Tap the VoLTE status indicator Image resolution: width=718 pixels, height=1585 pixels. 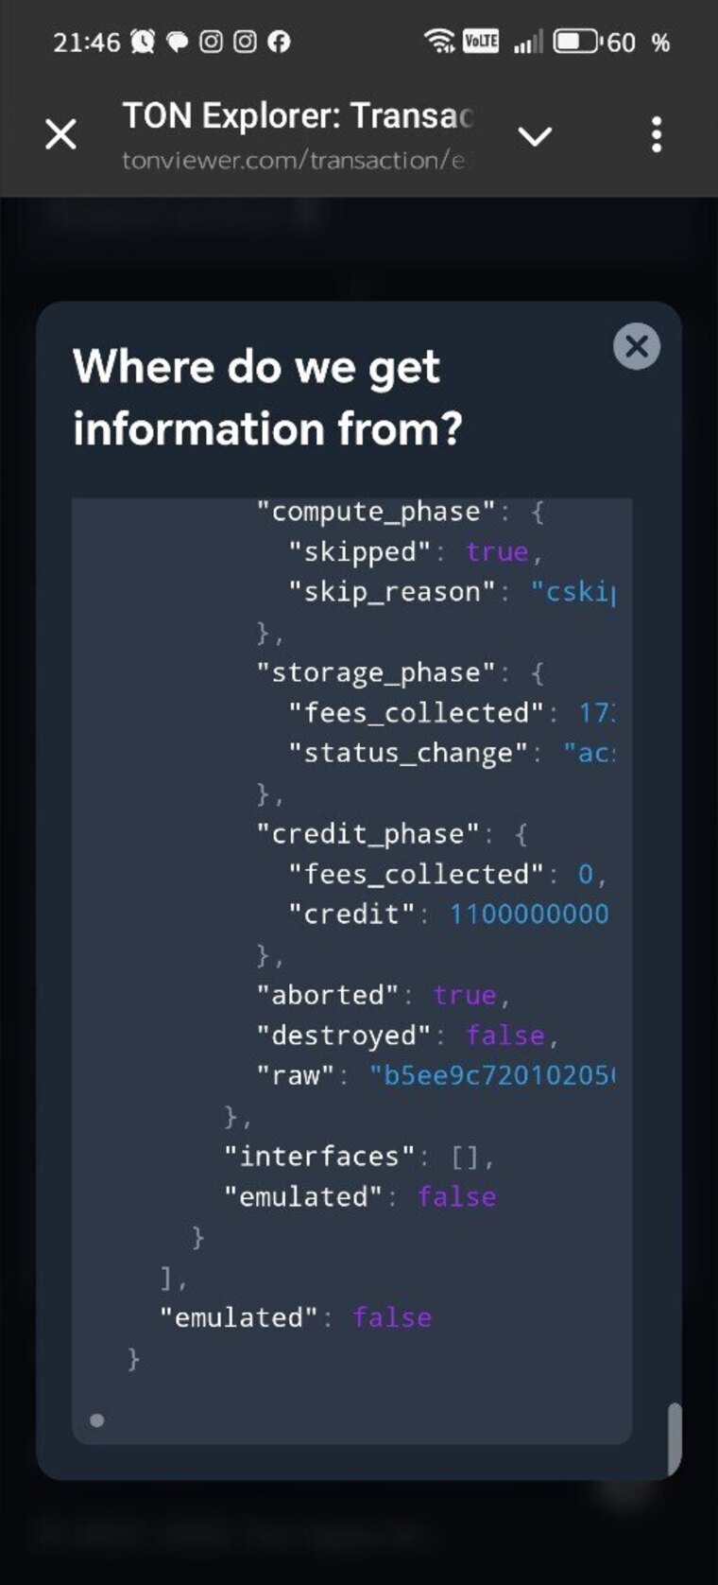pos(481,41)
